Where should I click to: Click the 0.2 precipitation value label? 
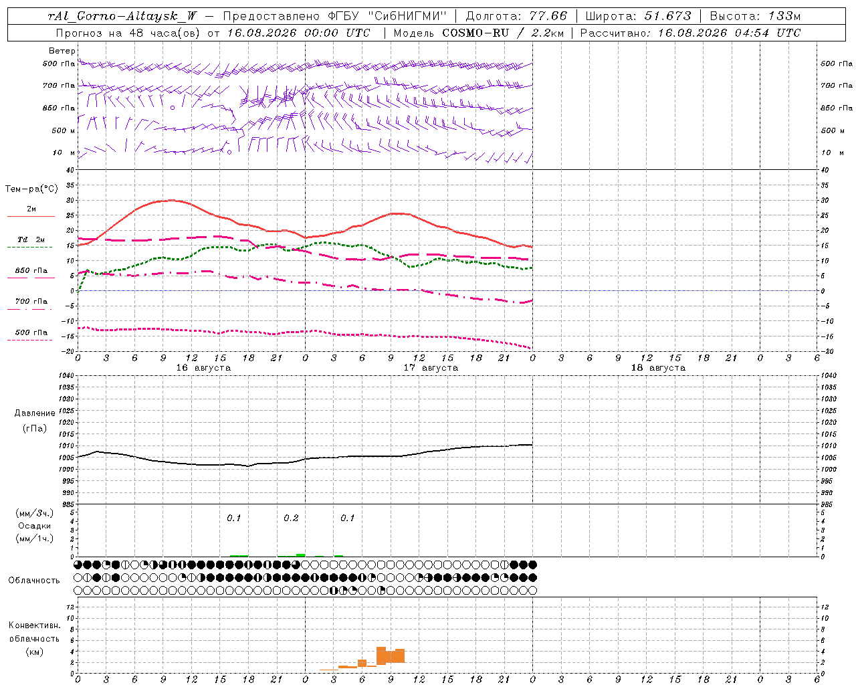point(291,518)
